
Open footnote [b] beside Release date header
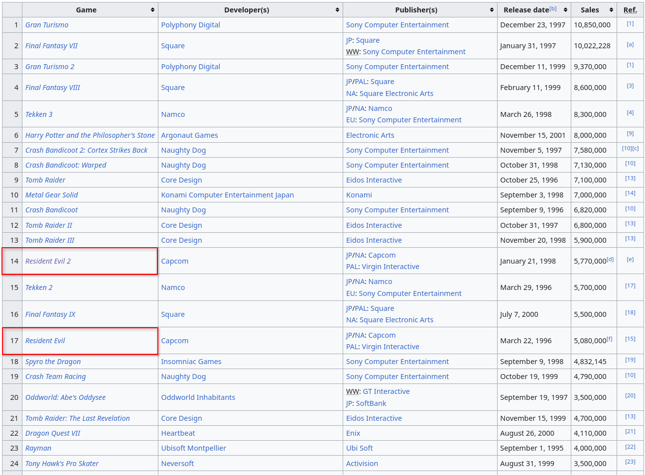tap(553, 8)
